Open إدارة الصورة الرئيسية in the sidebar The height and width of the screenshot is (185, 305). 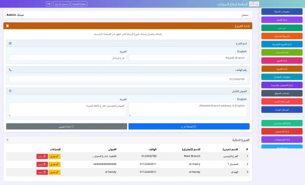tap(282, 44)
